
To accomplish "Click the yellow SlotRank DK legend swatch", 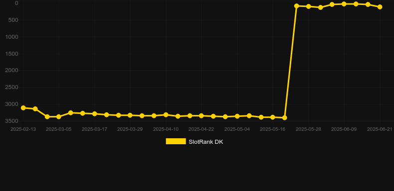I will (x=176, y=141).
